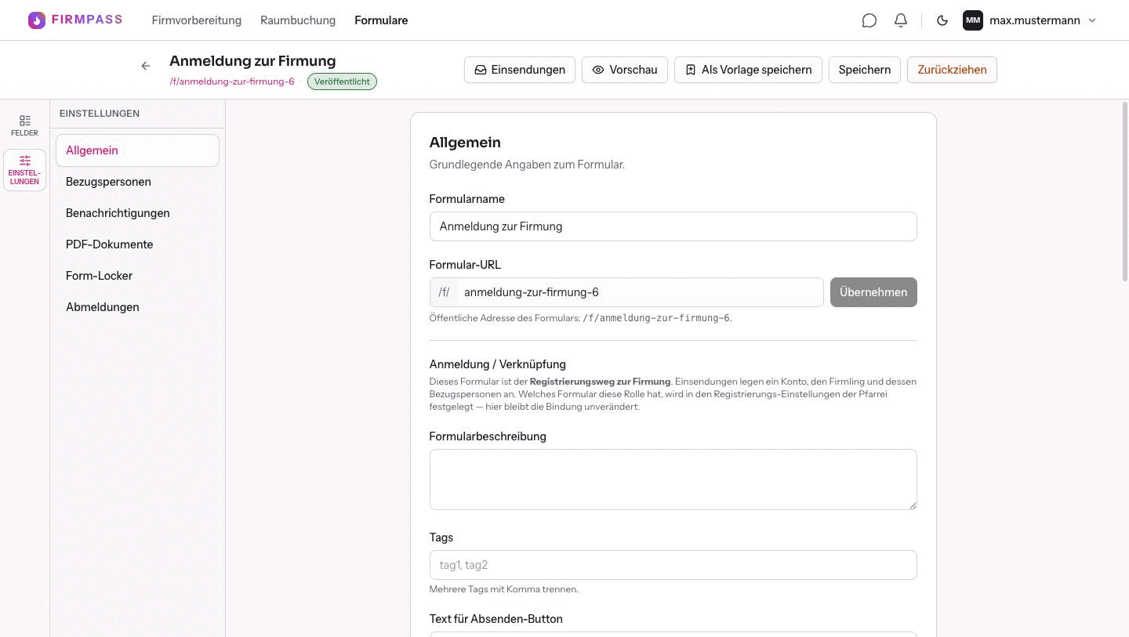Focus the Formularname input field
This screenshot has width=1129, height=637.
(673, 226)
